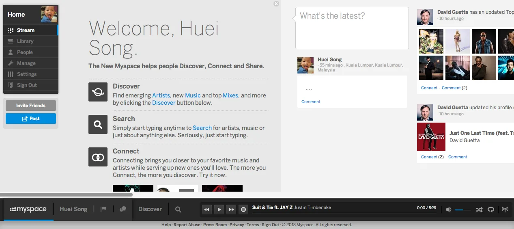Screen dimensions: 514x229
Task: Open the Just One Last Time album thumbnail
Action: coord(431,137)
